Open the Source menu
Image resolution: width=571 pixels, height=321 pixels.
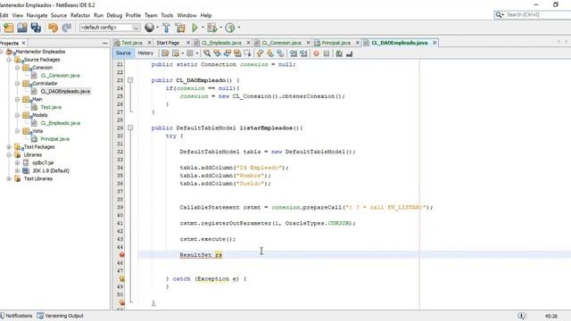59,15
